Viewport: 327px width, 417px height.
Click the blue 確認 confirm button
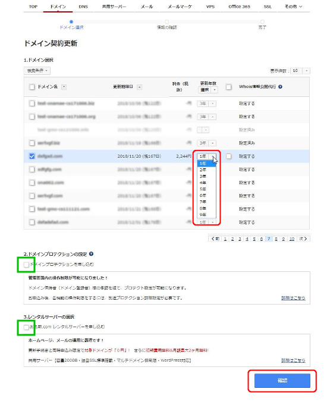pyautogui.click(x=282, y=381)
